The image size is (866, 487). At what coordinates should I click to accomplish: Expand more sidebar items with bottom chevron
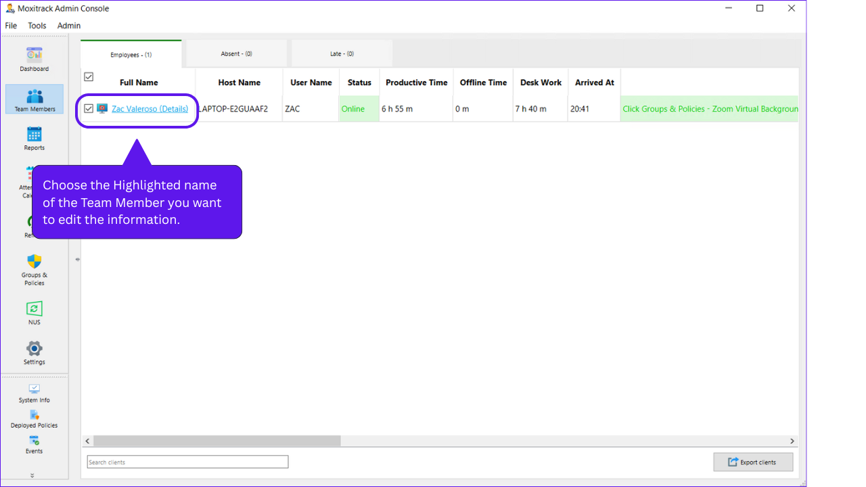(32, 476)
